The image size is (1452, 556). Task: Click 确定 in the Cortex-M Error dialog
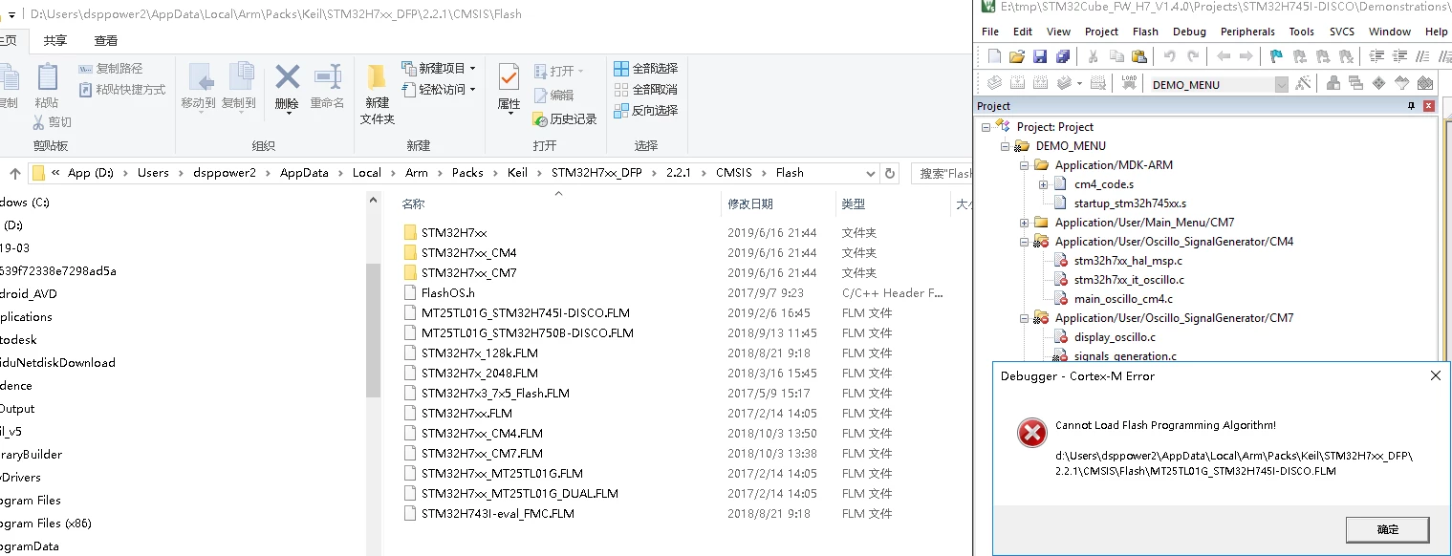[x=1387, y=529]
